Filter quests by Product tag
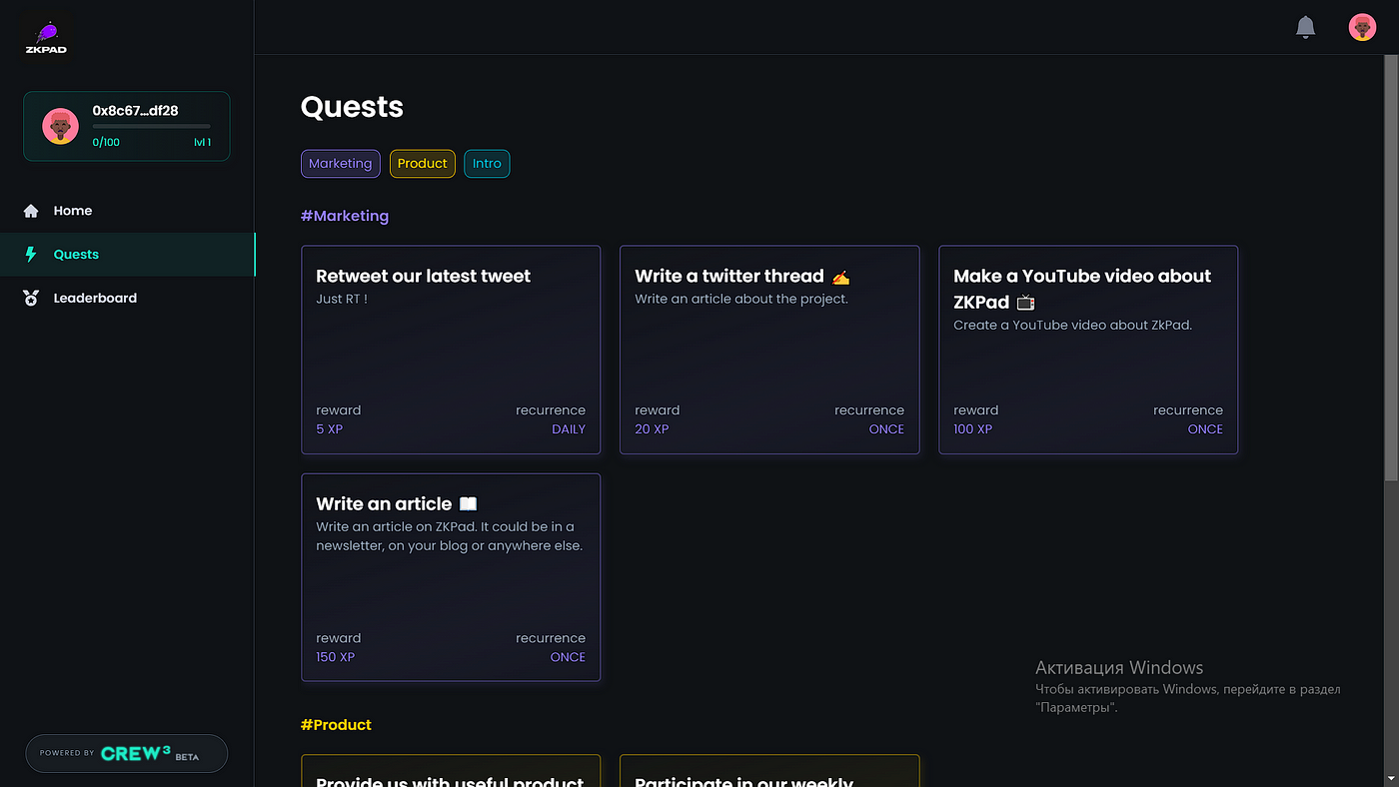Viewport: 1399px width, 787px height. click(x=422, y=164)
